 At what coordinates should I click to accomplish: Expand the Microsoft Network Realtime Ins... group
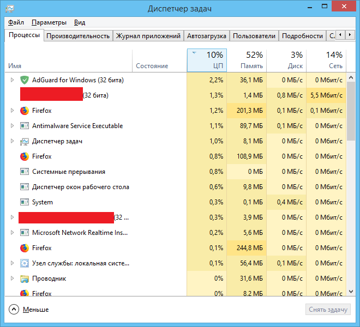pyautogui.click(x=12, y=233)
